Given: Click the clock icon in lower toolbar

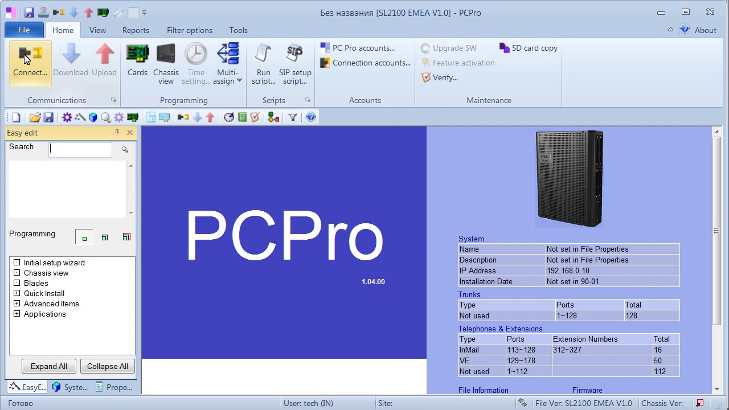Looking at the screenshot, I should [229, 117].
